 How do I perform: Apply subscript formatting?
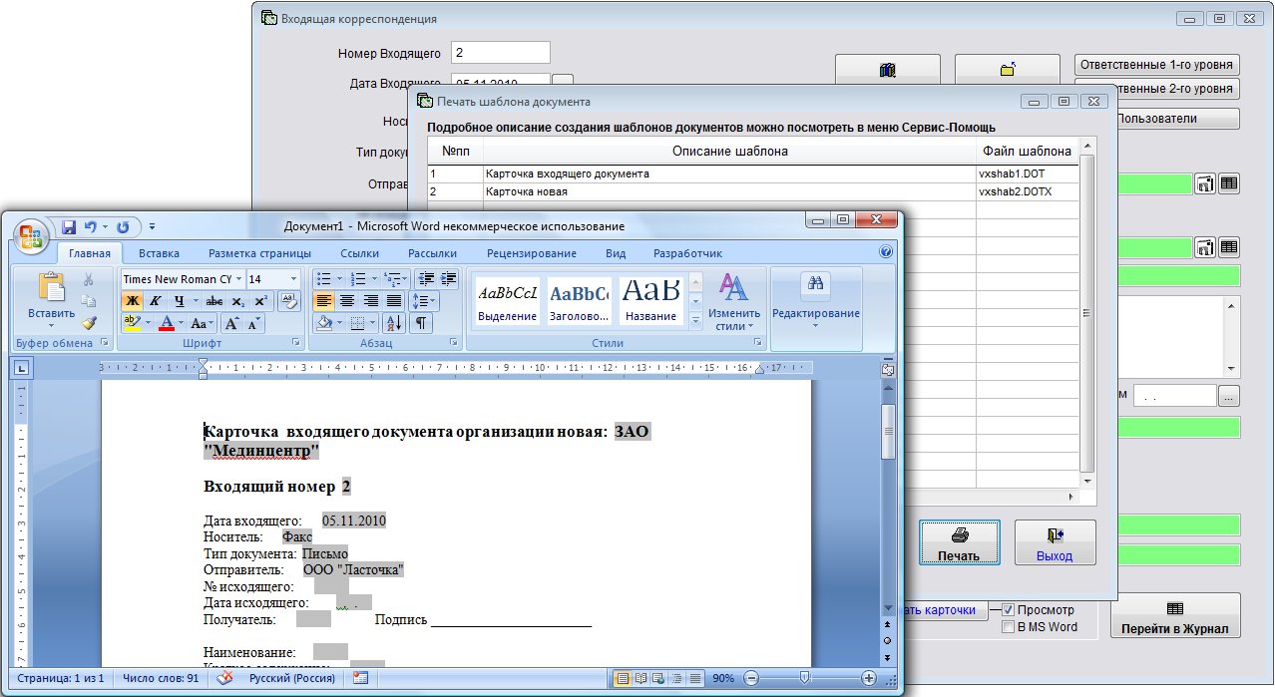pos(237,301)
